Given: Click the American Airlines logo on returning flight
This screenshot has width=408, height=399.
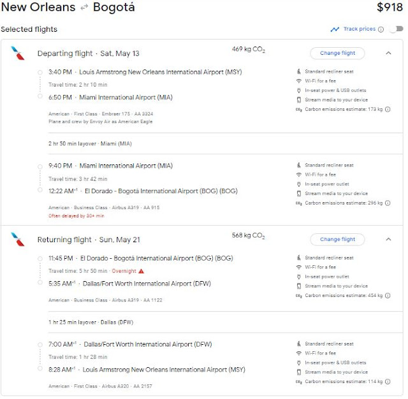Looking at the screenshot, I should (x=18, y=240).
